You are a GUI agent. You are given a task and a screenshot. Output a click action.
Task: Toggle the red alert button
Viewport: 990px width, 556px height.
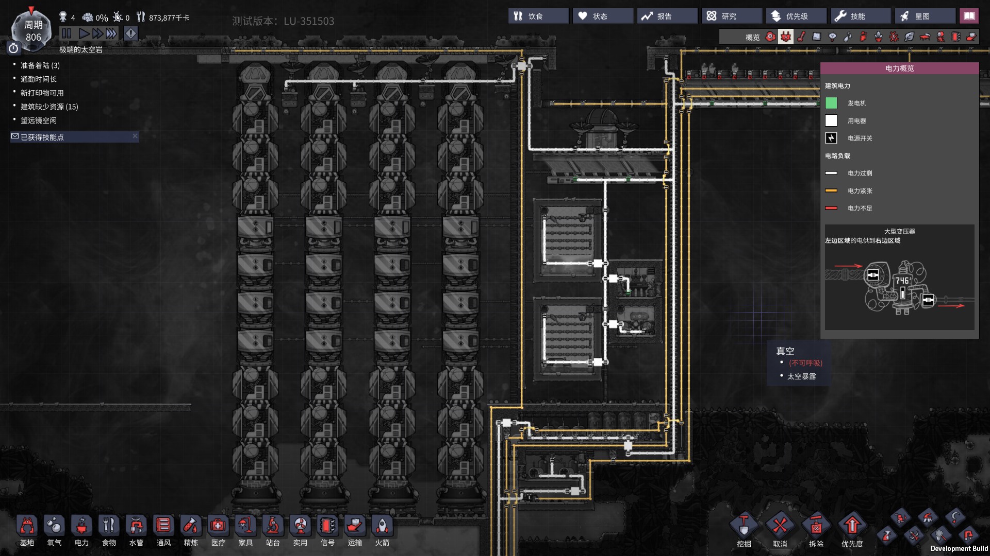(x=131, y=34)
